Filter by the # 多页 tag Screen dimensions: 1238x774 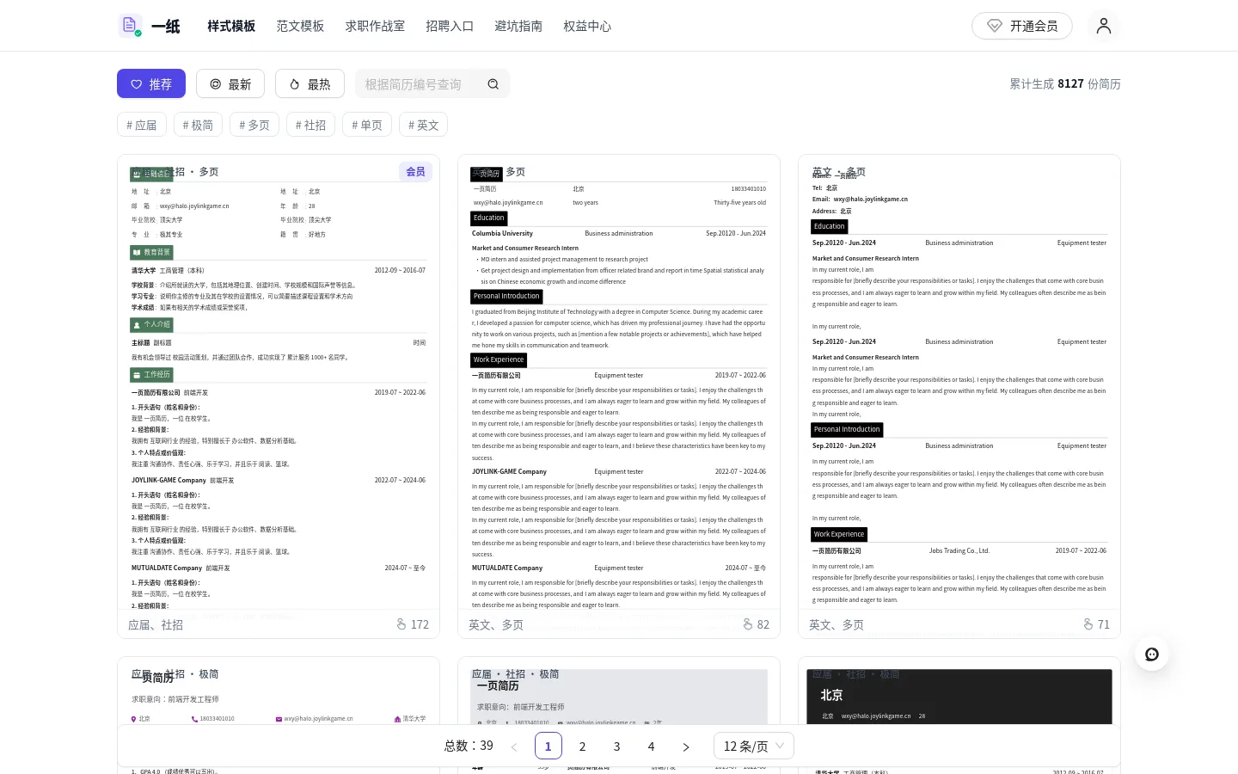[x=254, y=125]
